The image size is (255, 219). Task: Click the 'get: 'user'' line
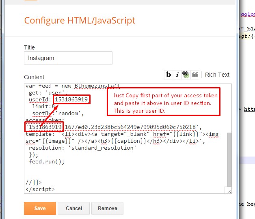click(x=48, y=93)
